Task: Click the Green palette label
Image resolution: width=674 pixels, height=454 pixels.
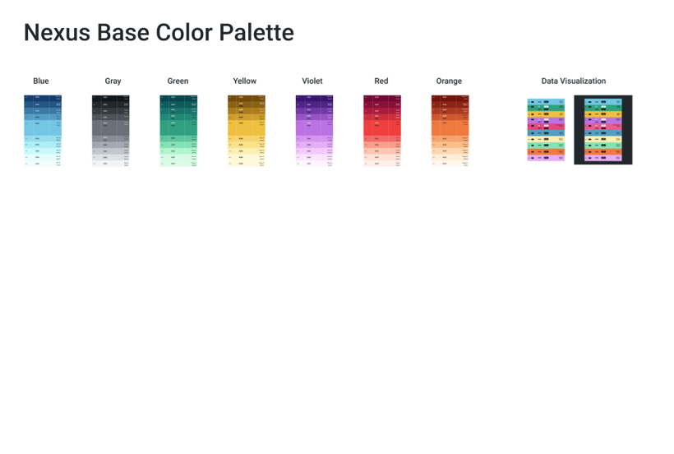Action: tap(178, 81)
